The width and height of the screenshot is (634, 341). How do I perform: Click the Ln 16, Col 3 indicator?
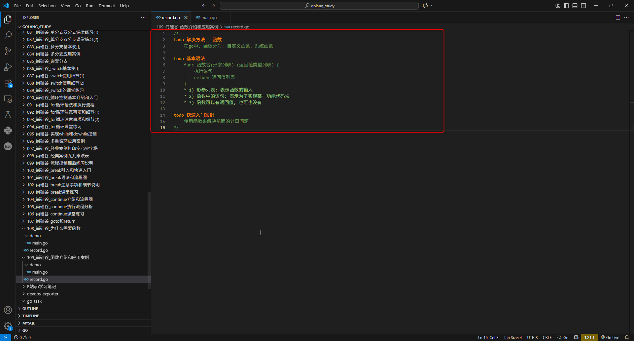click(488, 337)
